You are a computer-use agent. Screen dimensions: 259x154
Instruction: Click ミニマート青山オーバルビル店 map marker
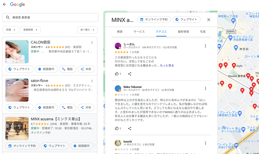click(243, 129)
